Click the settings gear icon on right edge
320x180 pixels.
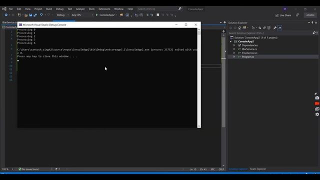coord(317,114)
